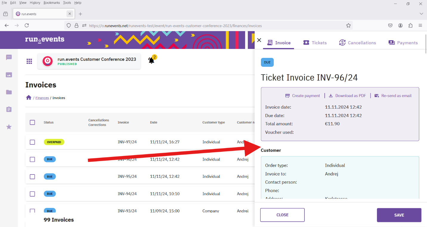Viewport: 427px width, 227px height.
Task: Open the History menu
Action: [35, 3]
